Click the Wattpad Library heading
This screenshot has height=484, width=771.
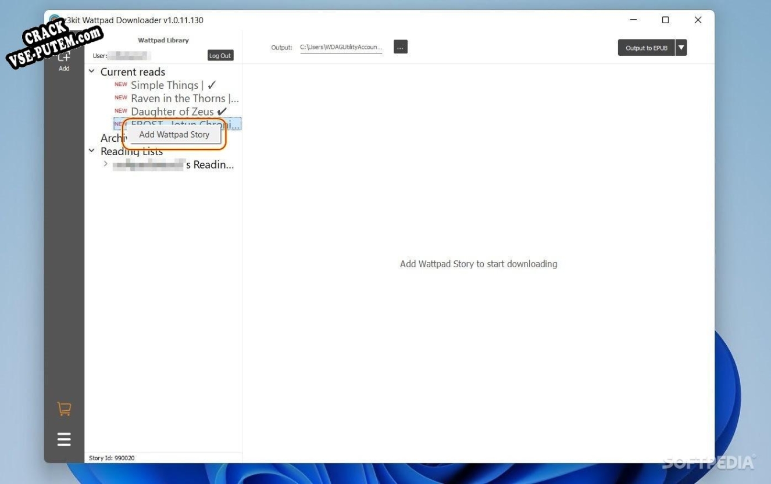point(163,40)
